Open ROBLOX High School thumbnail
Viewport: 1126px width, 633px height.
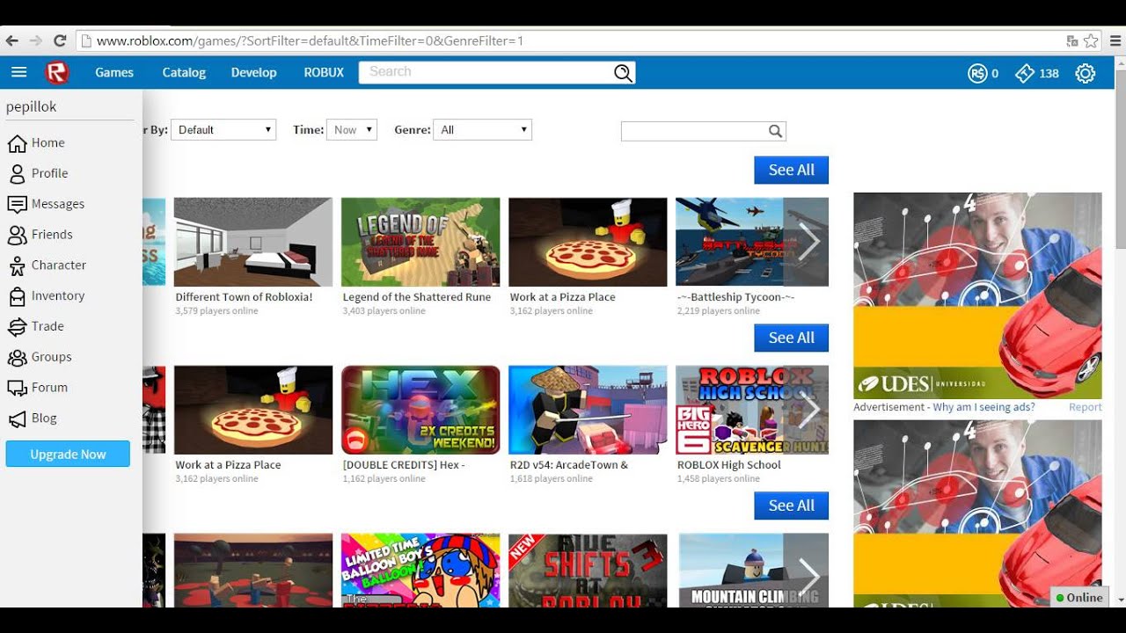(x=752, y=410)
